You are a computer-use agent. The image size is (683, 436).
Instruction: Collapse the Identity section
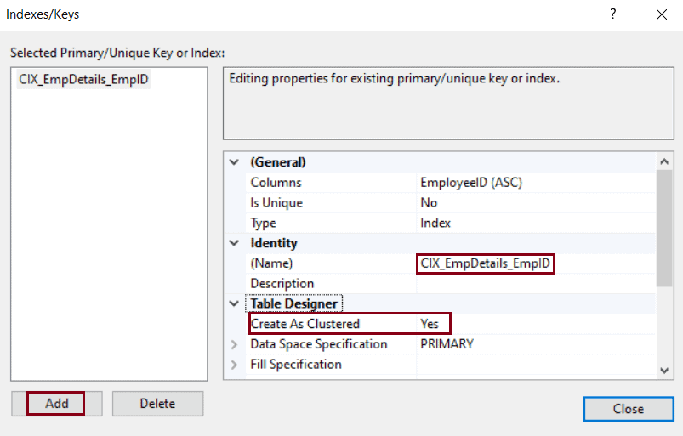click(x=235, y=243)
